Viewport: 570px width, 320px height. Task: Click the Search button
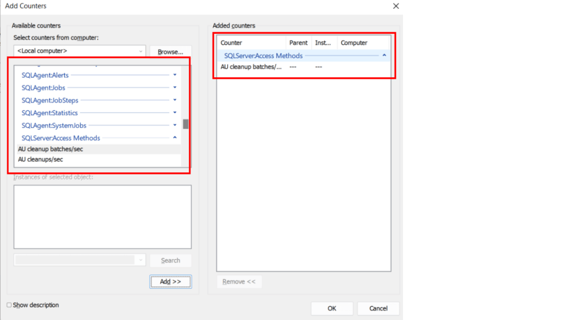(170, 261)
